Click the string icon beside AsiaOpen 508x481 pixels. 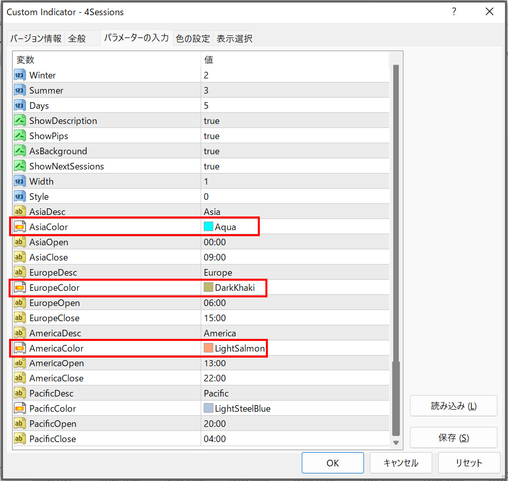(20, 242)
